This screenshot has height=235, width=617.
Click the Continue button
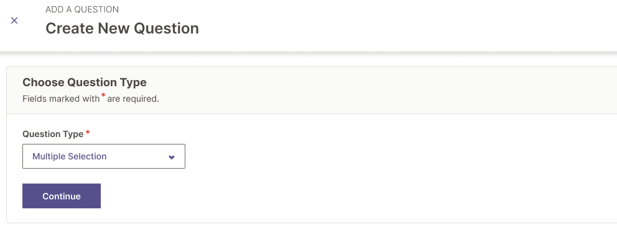(62, 196)
